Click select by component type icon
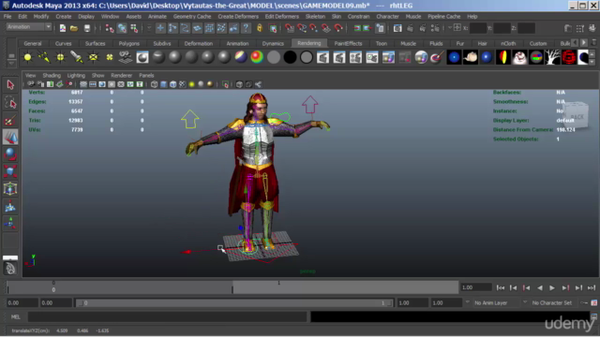This screenshot has height=337, width=600. pyautogui.click(x=134, y=28)
